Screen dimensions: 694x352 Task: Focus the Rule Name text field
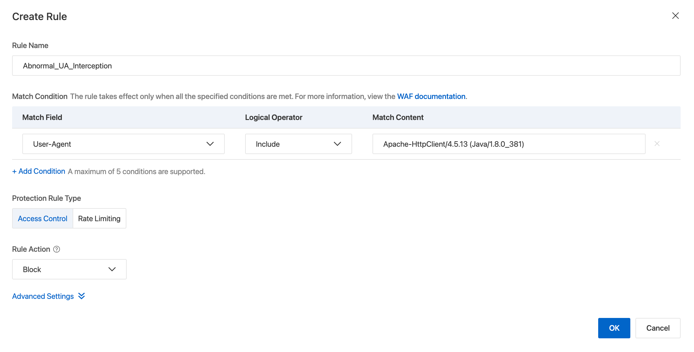click(x=346, y=66)
